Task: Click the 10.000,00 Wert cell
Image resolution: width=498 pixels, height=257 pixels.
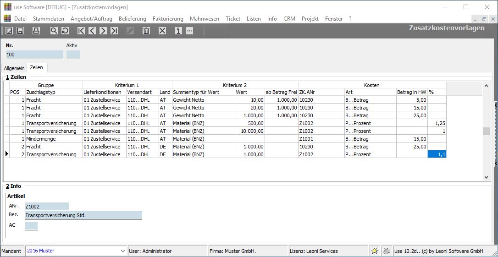Action: pyautogui.click(x=249, y=131)
